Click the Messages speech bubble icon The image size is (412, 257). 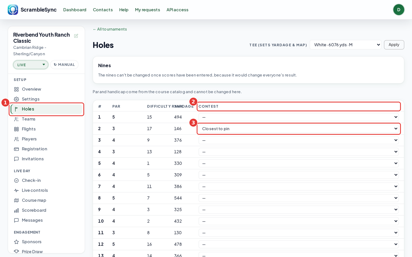coord(16,220)
